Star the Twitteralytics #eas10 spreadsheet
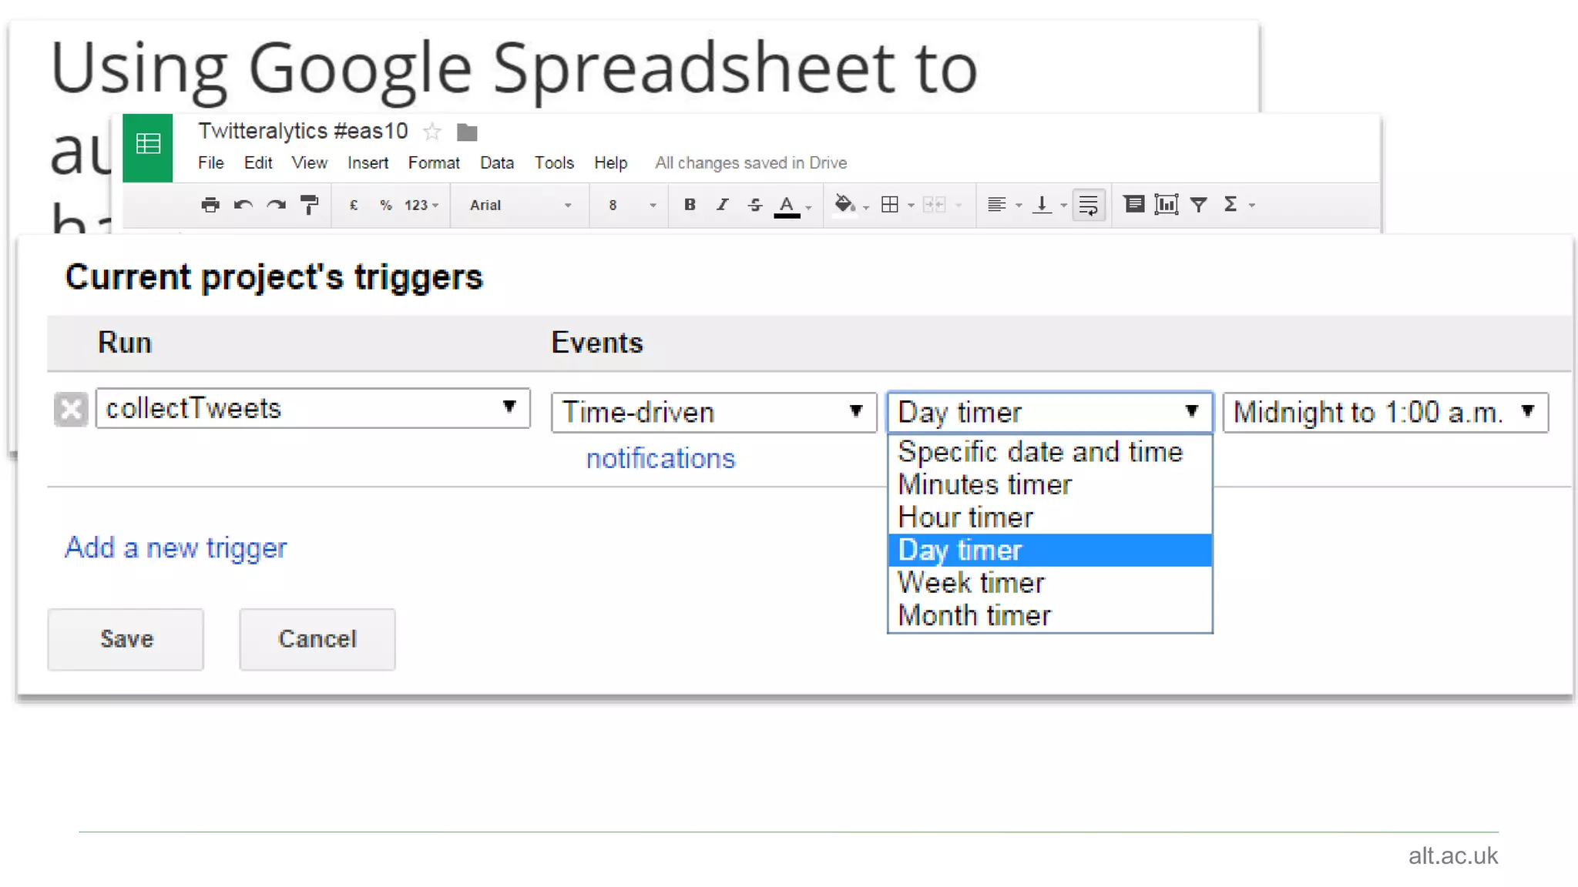The image size is (1578, 887). pos(432,132)
